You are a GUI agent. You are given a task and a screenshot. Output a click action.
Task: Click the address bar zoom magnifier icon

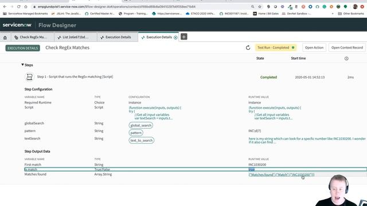252,7
